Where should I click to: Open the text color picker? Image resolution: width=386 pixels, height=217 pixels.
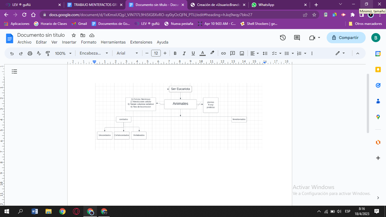tap(202, 53)
